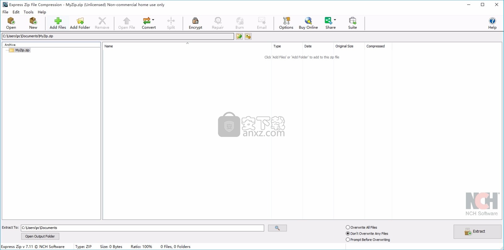Close the Express Zip window
This screenshot has height=250, width=504.
pyautogui.click(x=496, y=5)
